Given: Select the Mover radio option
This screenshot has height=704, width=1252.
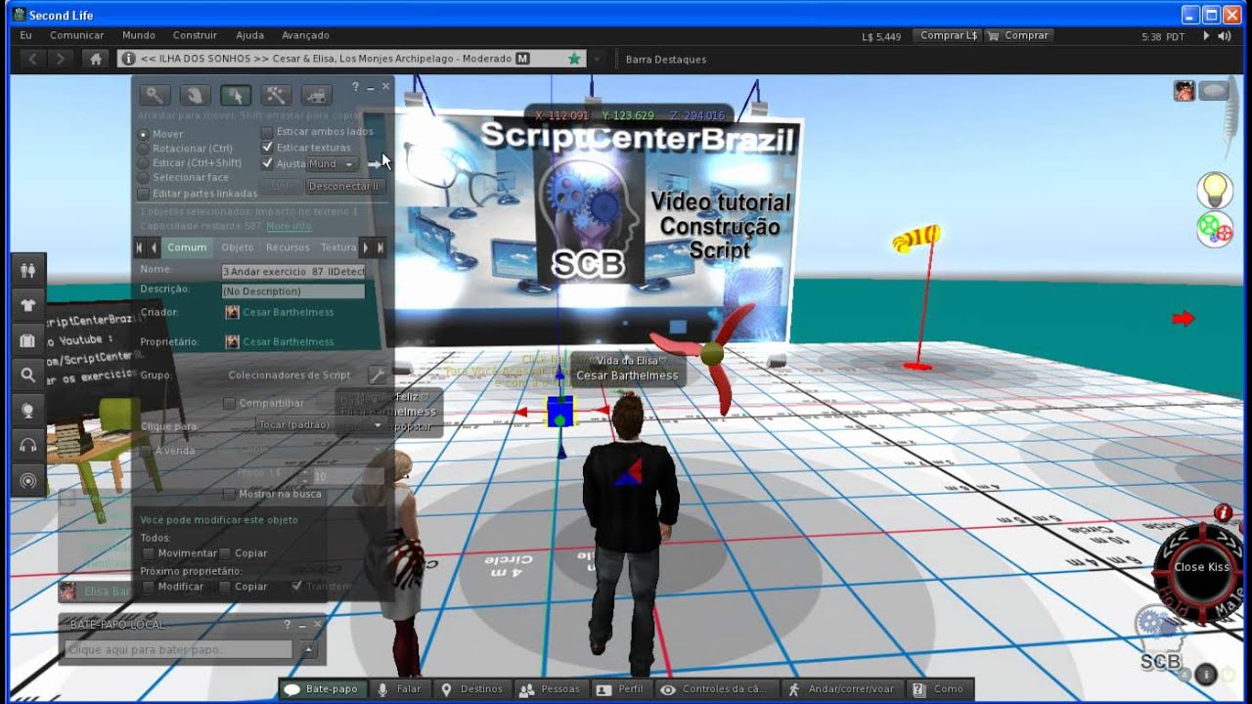Looking at the screenshot, I should (x=144, y=134).
